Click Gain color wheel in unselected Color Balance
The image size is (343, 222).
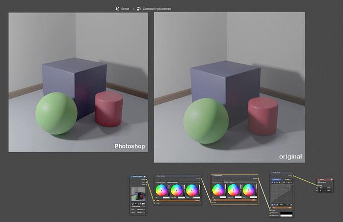click(192, 190)
